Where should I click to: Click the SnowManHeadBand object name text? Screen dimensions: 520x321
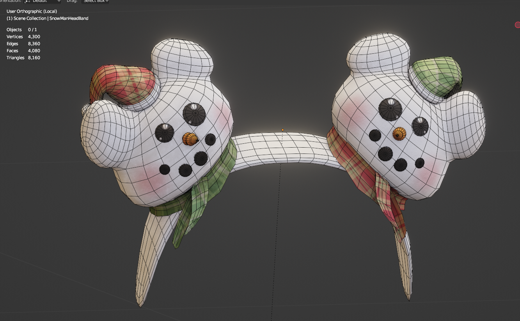click(x=69, y=18)
